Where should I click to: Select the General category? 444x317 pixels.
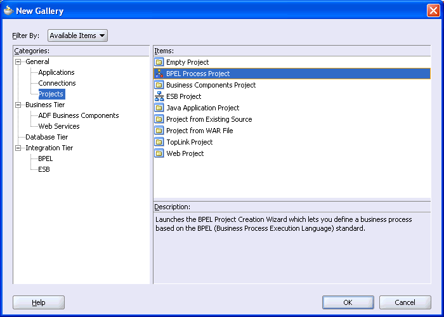coord(37,61)
